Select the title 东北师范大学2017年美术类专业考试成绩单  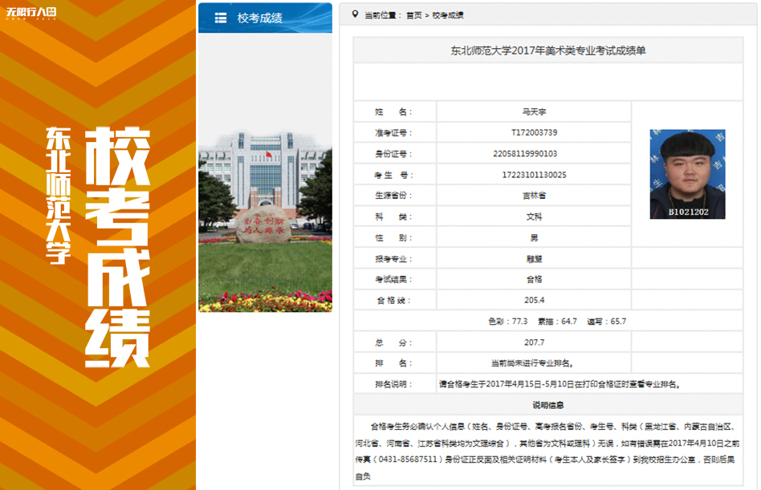tap(548, 51)
